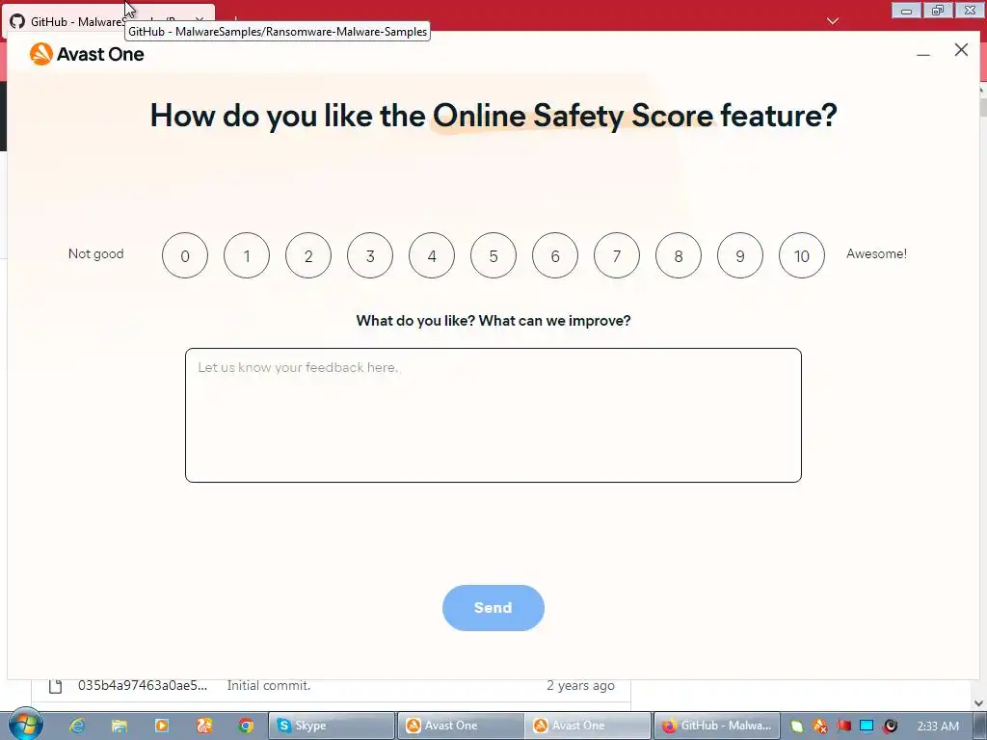Select rating 5 on the scale
Screen dimensions: 987x740
(493, 255)
